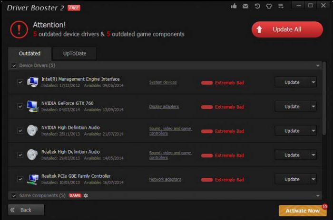Go back with the Back button
This screenshot has width=333, height=220.
pyautogui.click(x=26, y=210)
